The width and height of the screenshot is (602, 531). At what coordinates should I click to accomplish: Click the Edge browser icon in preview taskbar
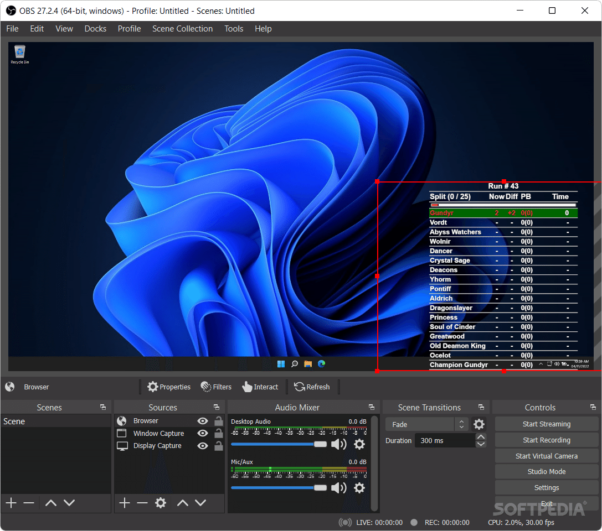321,364
